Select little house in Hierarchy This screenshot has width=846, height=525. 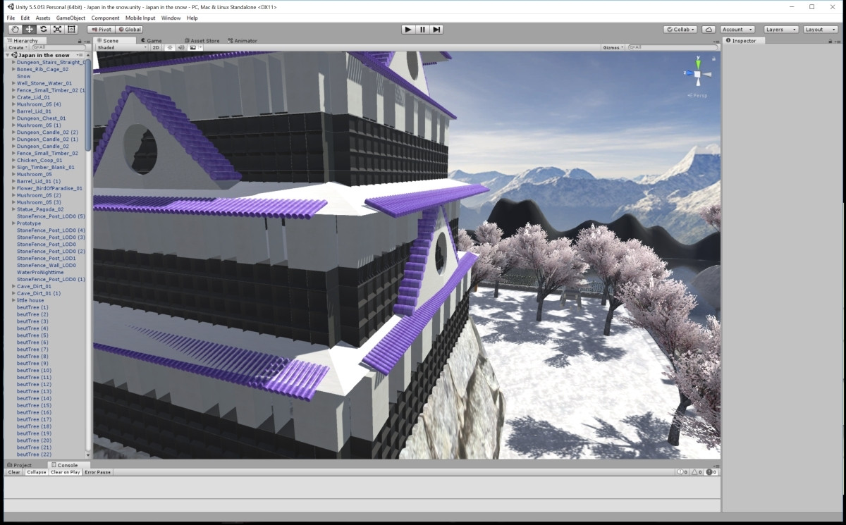click(30, 300)
